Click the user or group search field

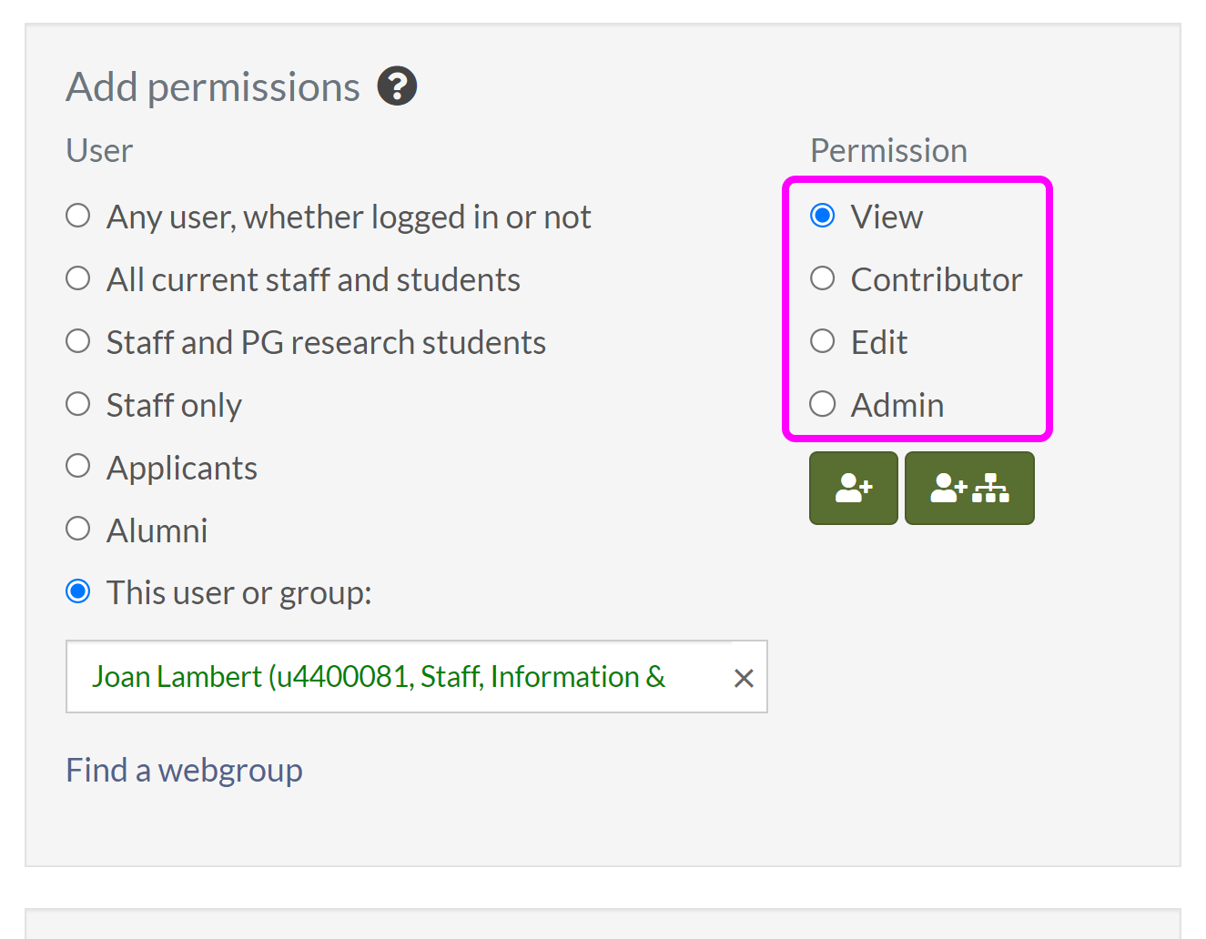pos(400,677)
